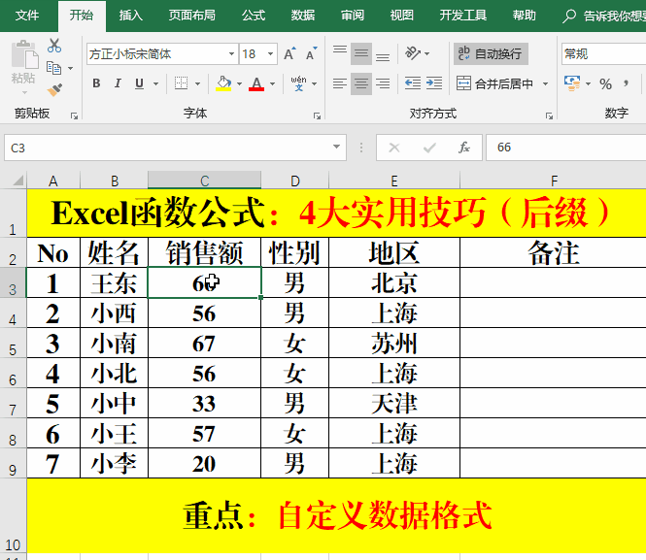Click the Cut scissors icon
This screenshot has height=560, width=646.
point(54,46)
